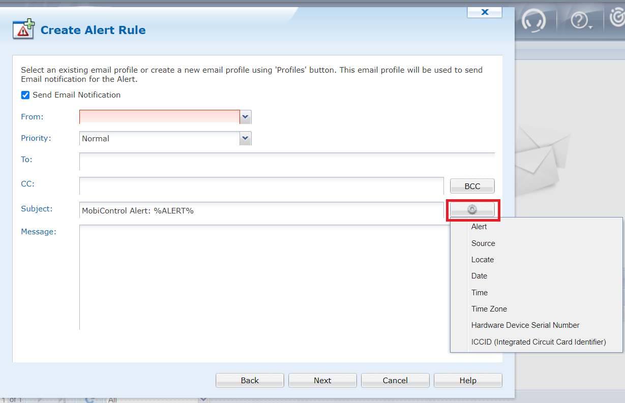Click the gear macro button beside Subject
Viewport: 625px width, 403px height.
(x=472, y=209)
